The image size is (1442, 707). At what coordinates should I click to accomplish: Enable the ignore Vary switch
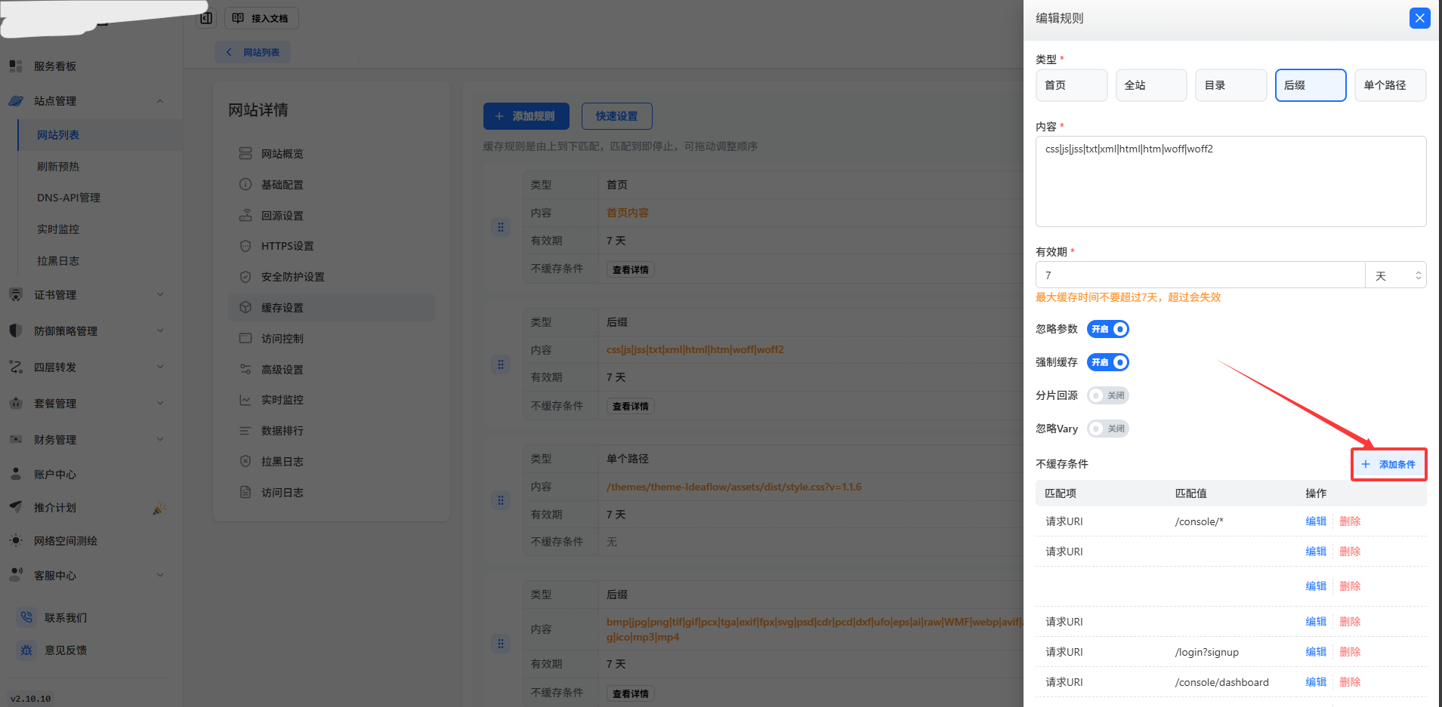pos(1108,429)
